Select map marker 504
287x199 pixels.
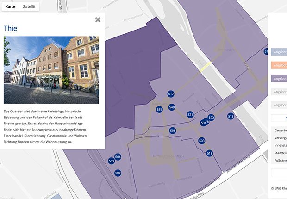tap(118, 157)
